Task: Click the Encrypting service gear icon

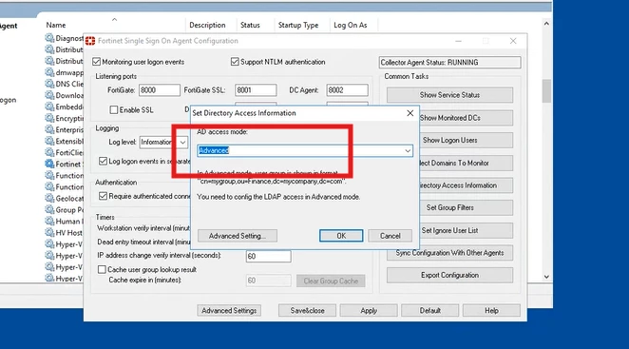Action: [x=49, y=119]
